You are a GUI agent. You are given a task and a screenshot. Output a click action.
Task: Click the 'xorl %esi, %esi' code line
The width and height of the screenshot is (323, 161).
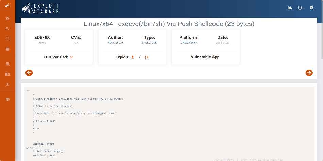pyautogui.click(x=44, y=155)
